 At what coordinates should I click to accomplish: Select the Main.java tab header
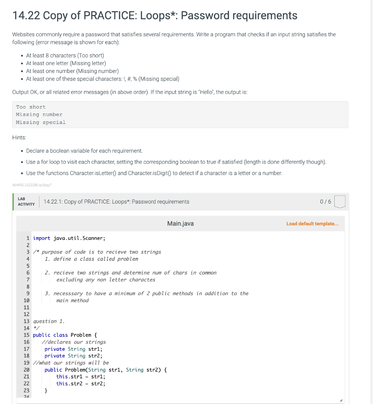coord(180,223)
